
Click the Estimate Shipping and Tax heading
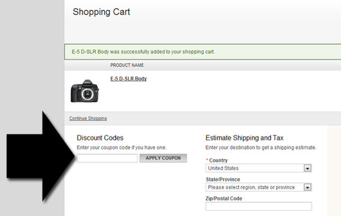pyautogui.click(x=244, y=138)
